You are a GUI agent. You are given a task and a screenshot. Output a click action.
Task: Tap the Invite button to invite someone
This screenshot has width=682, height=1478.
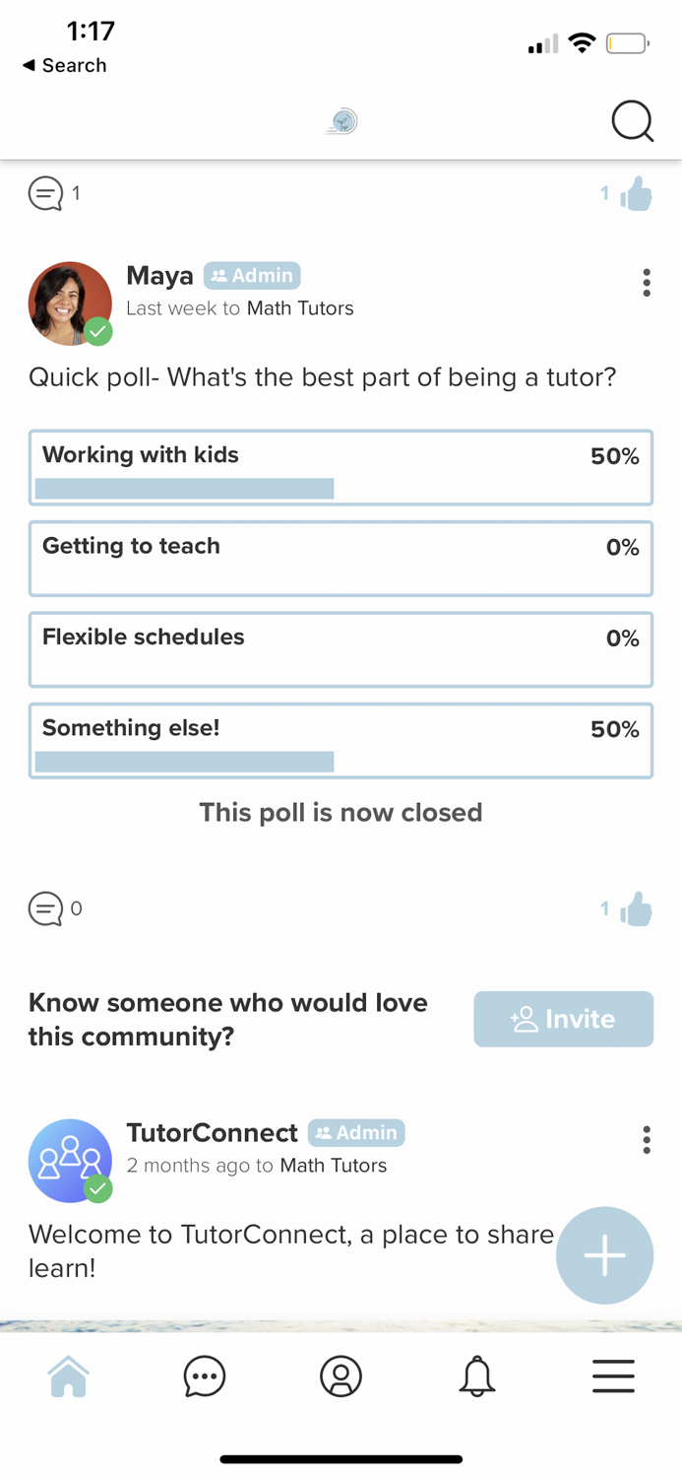[x=563, y=1019]
